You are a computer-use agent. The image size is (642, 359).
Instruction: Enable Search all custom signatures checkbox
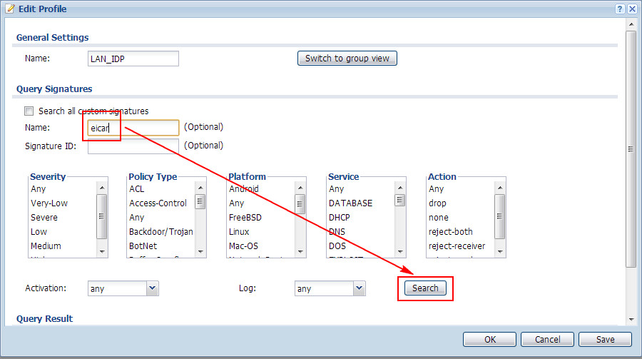pyautogui.click(x=29, y=111)
